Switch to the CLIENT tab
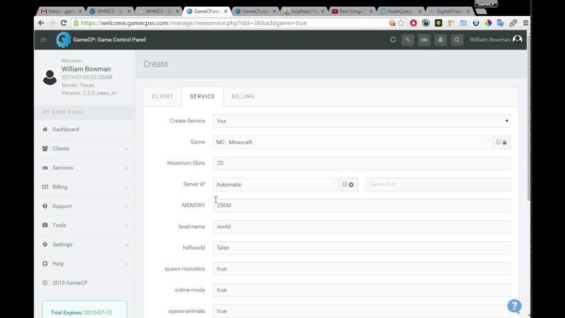This screenshot has height=318, width=565. [x=162, y=96]
